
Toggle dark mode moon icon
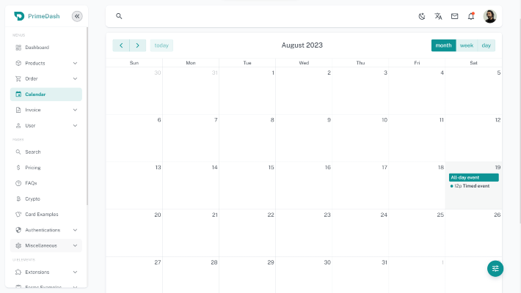422,16
